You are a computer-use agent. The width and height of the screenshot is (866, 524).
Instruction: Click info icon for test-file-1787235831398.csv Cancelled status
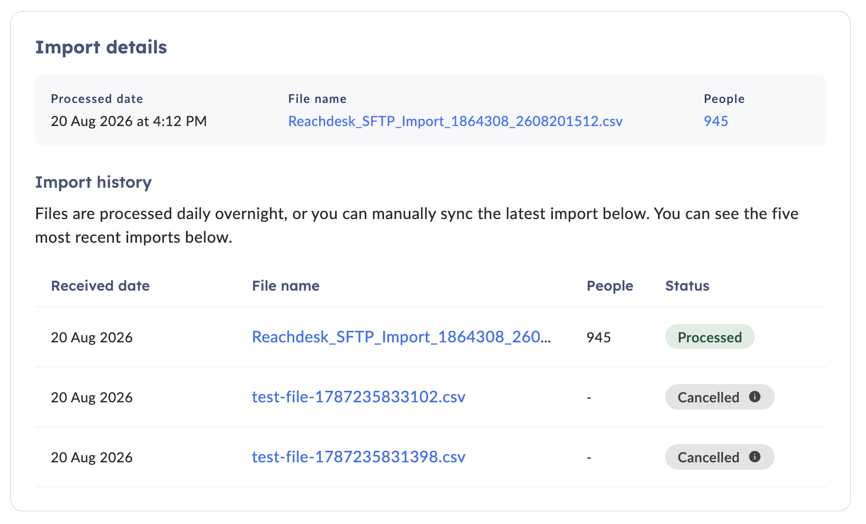coord(755,457)
